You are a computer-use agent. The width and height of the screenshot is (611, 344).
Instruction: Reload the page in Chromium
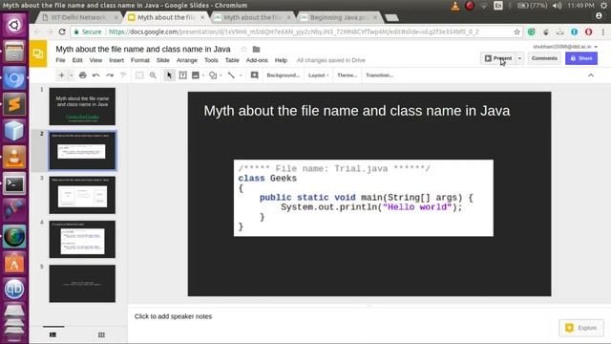(62, 32)
